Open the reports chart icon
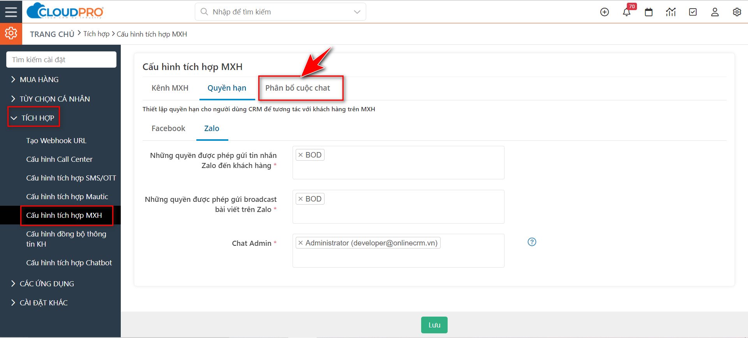This screenshot has width=748, height=338. [x=671, y=12]
